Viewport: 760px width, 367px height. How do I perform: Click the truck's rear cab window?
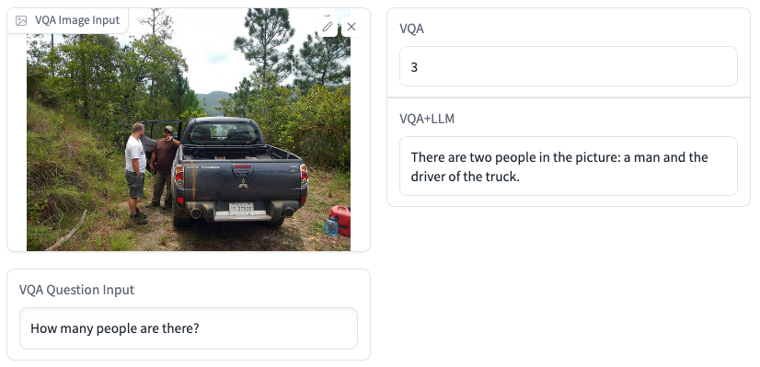pyautogui.click(x=223, y=133)
